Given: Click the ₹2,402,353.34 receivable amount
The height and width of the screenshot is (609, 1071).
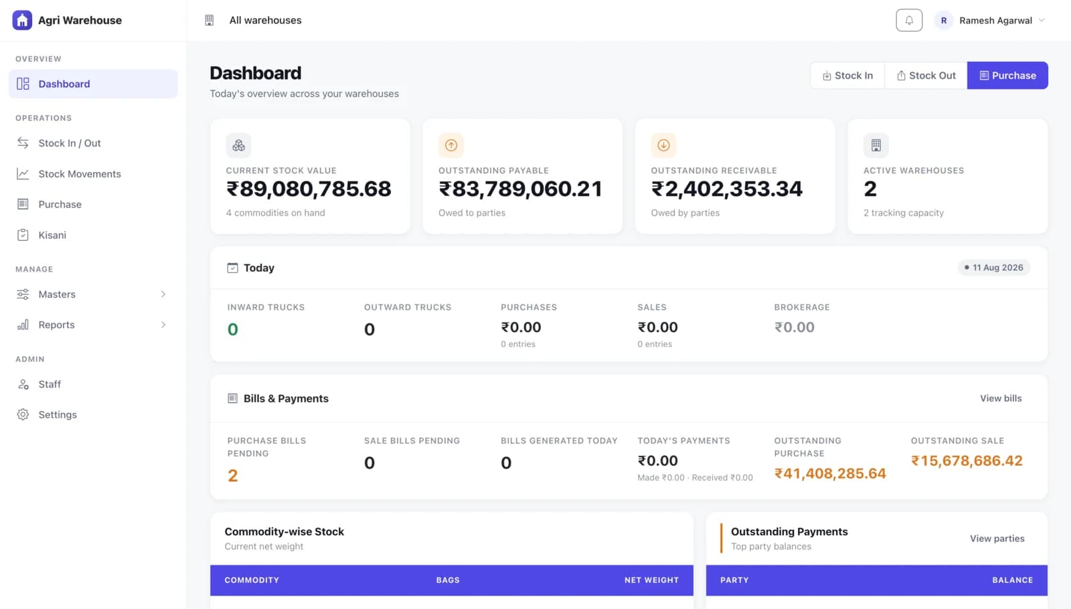Looking at the screenshot, I should point(727,189).
